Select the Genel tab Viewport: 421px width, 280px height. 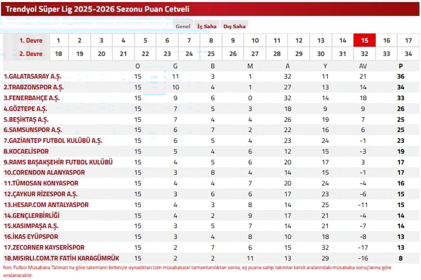click(x=183, y=26)
